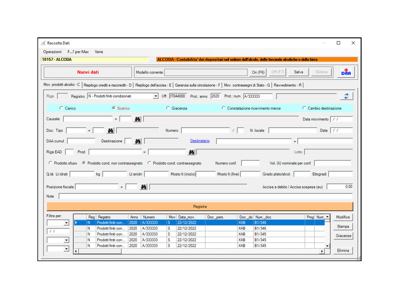399x299 pixels.
Task: Click the Numero column header
Action: click(154, 217)
